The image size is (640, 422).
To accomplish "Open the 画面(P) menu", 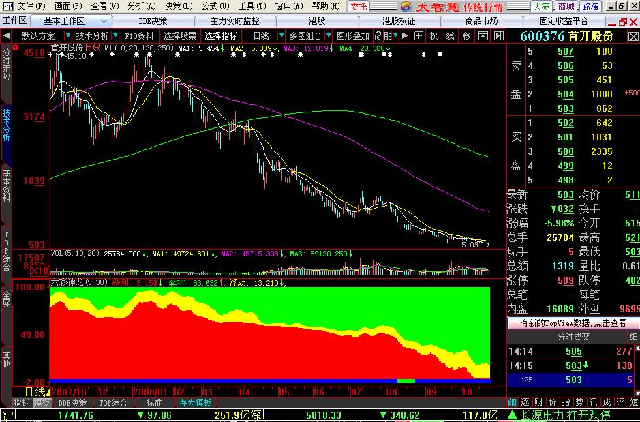I will pos(68,6).
